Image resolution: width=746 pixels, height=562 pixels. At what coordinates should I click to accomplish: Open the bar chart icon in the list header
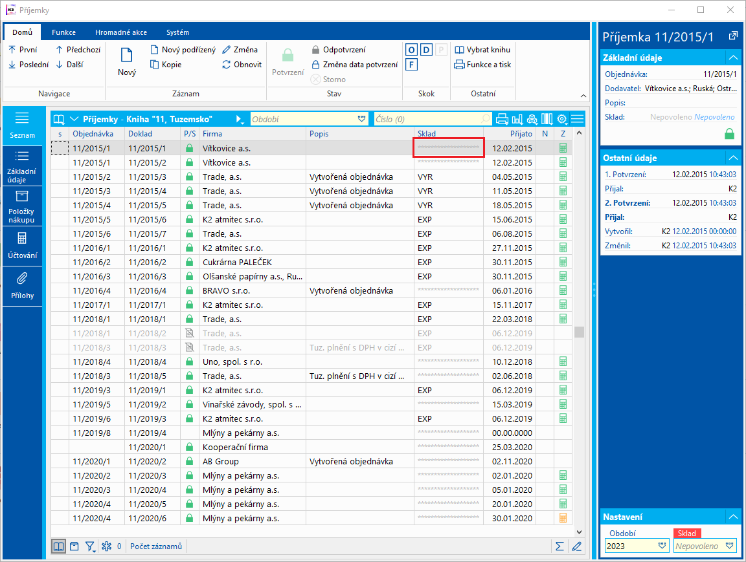coord(517,119)
